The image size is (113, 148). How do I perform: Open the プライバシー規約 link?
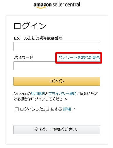(62, 94)
